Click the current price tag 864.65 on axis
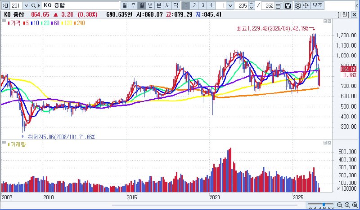 point(348,69)
